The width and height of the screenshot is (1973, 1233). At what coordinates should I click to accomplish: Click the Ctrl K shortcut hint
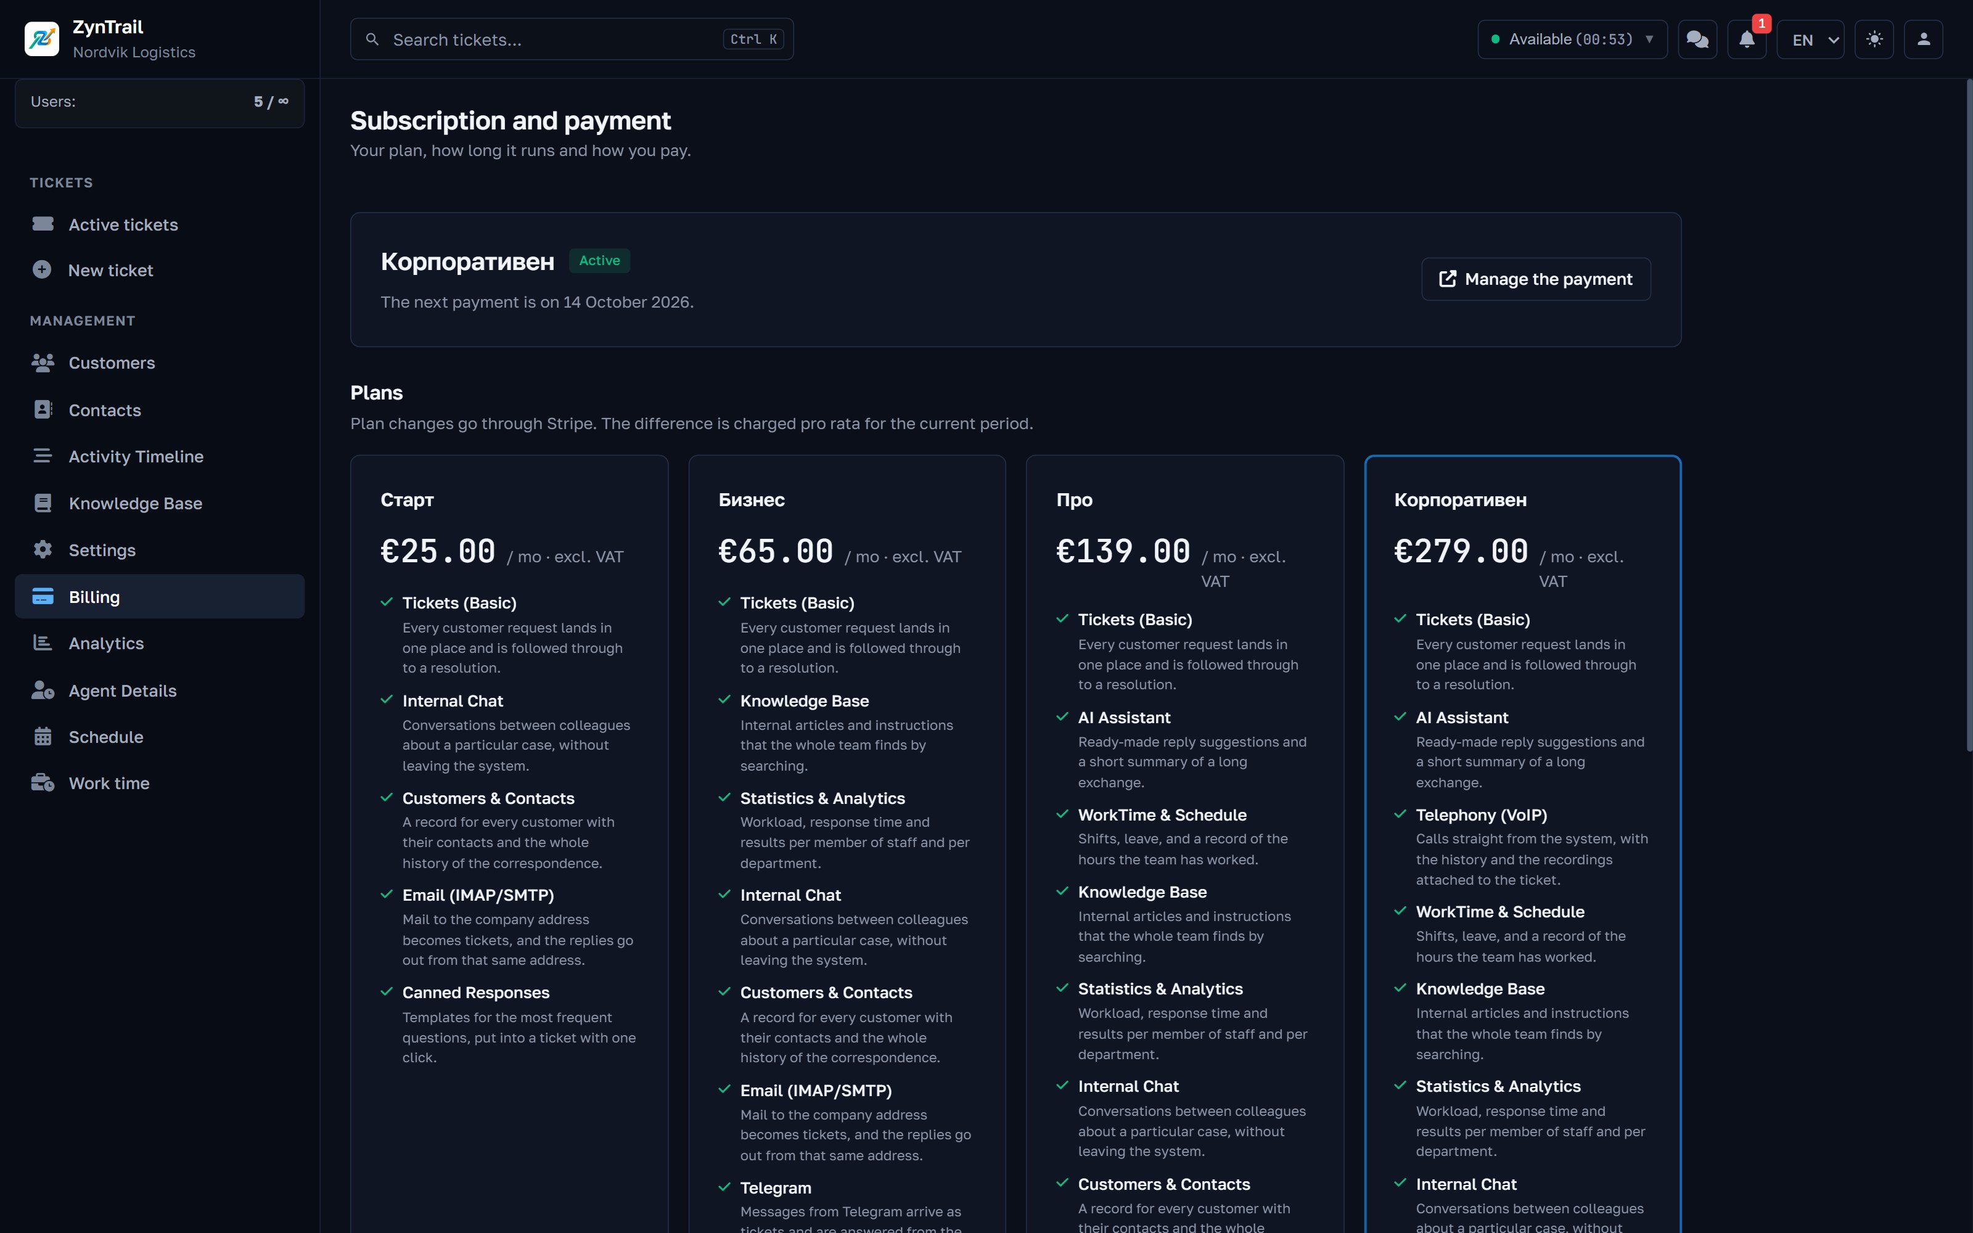(753, 39)
